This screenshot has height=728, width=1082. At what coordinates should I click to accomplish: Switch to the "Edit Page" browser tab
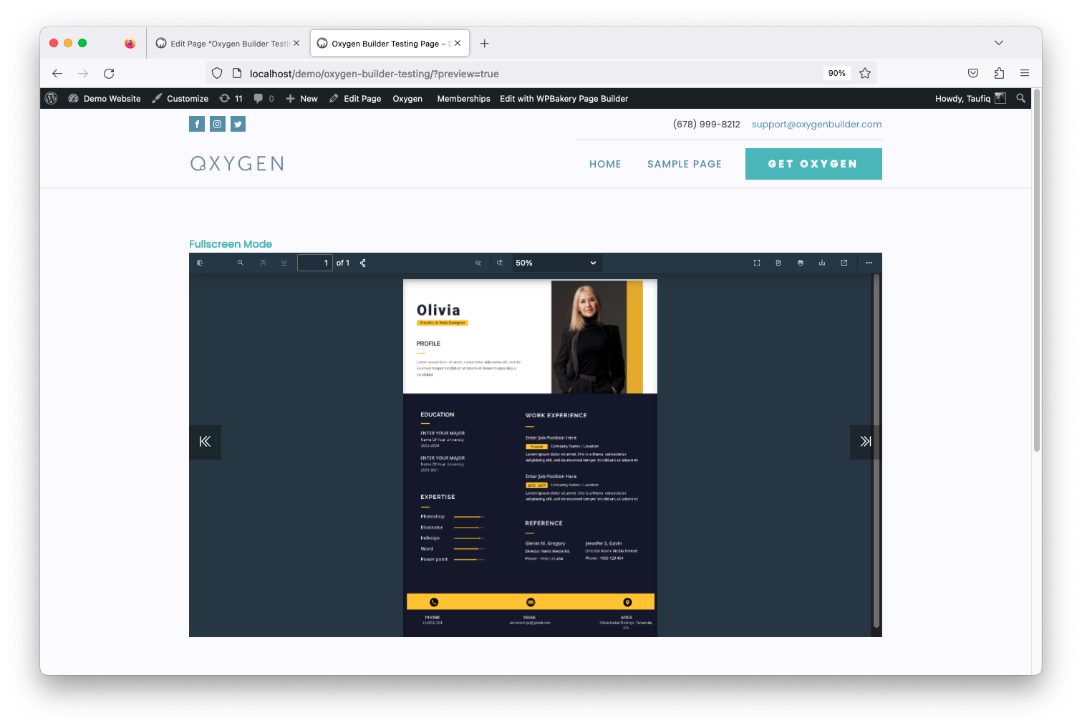point(222,43)
